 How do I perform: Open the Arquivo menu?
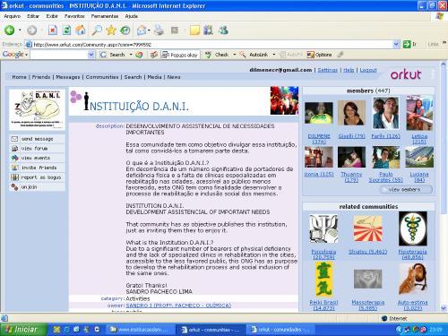[13, 16]
